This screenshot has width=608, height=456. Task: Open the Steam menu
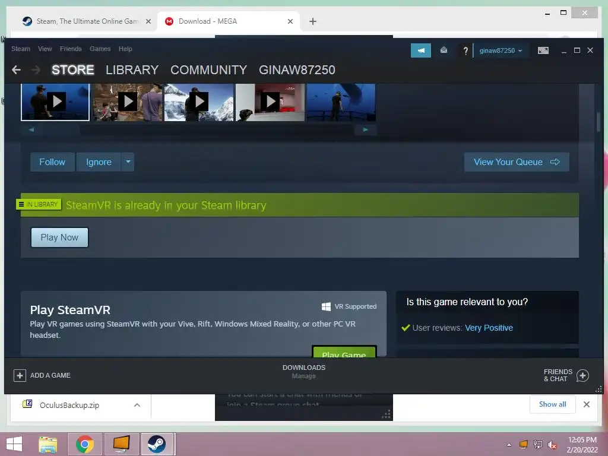(x=21, y=49)
